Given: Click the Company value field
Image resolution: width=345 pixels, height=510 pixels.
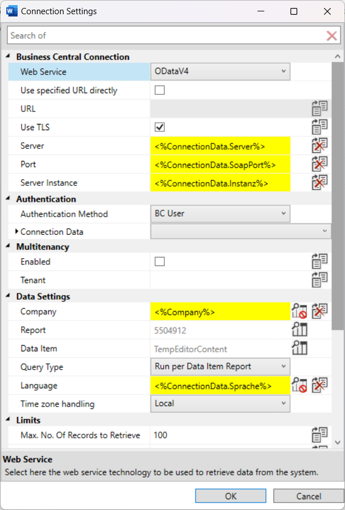Looking at the screenshot, I should [220, 312].
